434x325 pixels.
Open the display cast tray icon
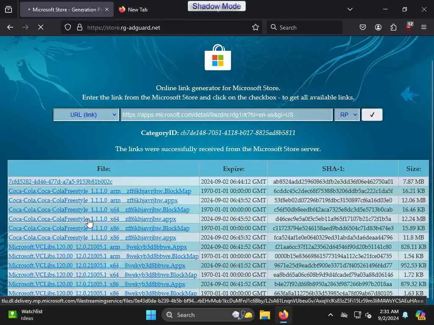[357, 315]
